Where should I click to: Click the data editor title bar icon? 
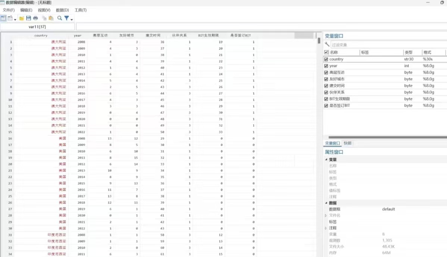click(x=2, y=3)
